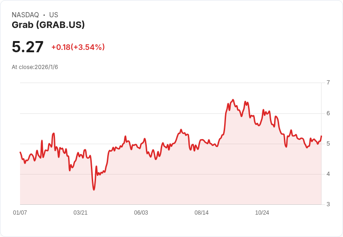Click the Grab (GRAB.US) stock title
The height and width of the screenshot is (237, 343).
pos(48,25)
